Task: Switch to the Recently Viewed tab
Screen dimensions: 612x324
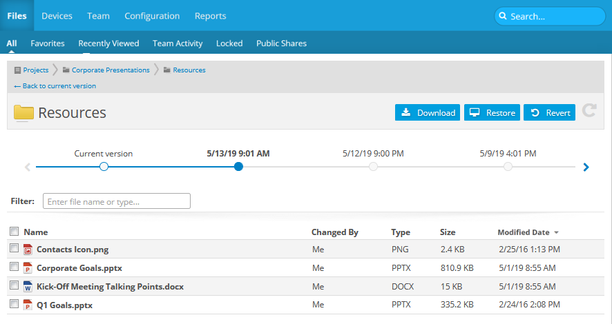Action: [108, 43]
